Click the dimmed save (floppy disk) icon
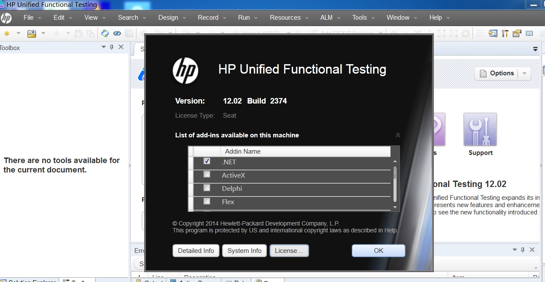 (x=79, y=33)
